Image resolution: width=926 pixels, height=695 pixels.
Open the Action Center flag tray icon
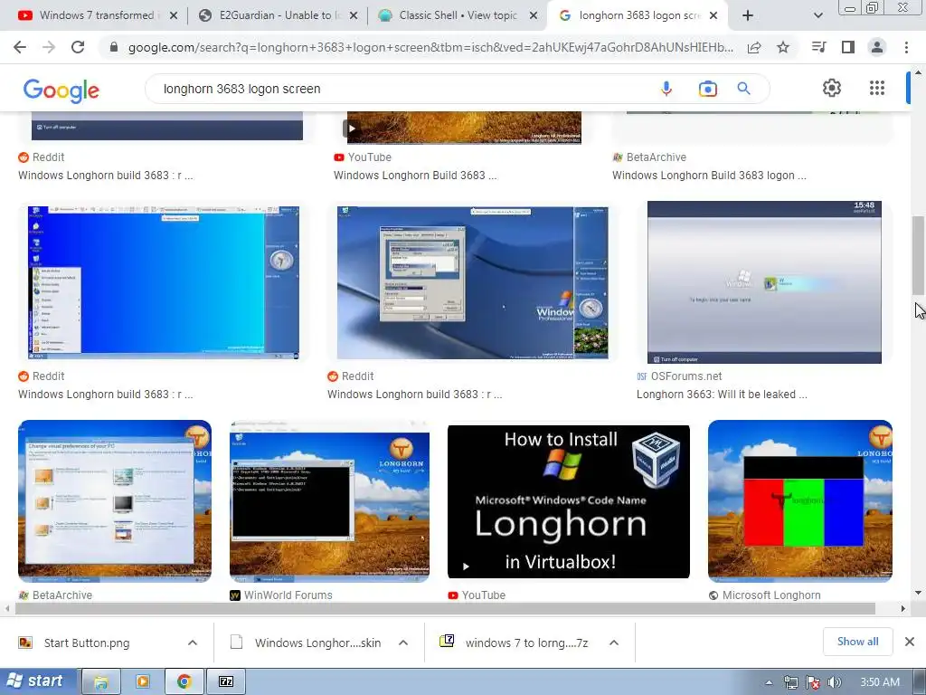(x=813, y=682)
